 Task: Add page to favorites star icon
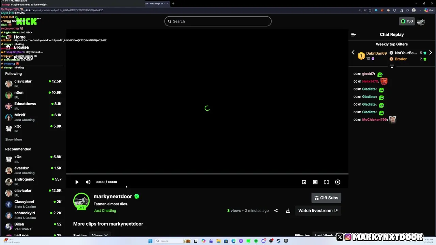(x=370, y=10)
